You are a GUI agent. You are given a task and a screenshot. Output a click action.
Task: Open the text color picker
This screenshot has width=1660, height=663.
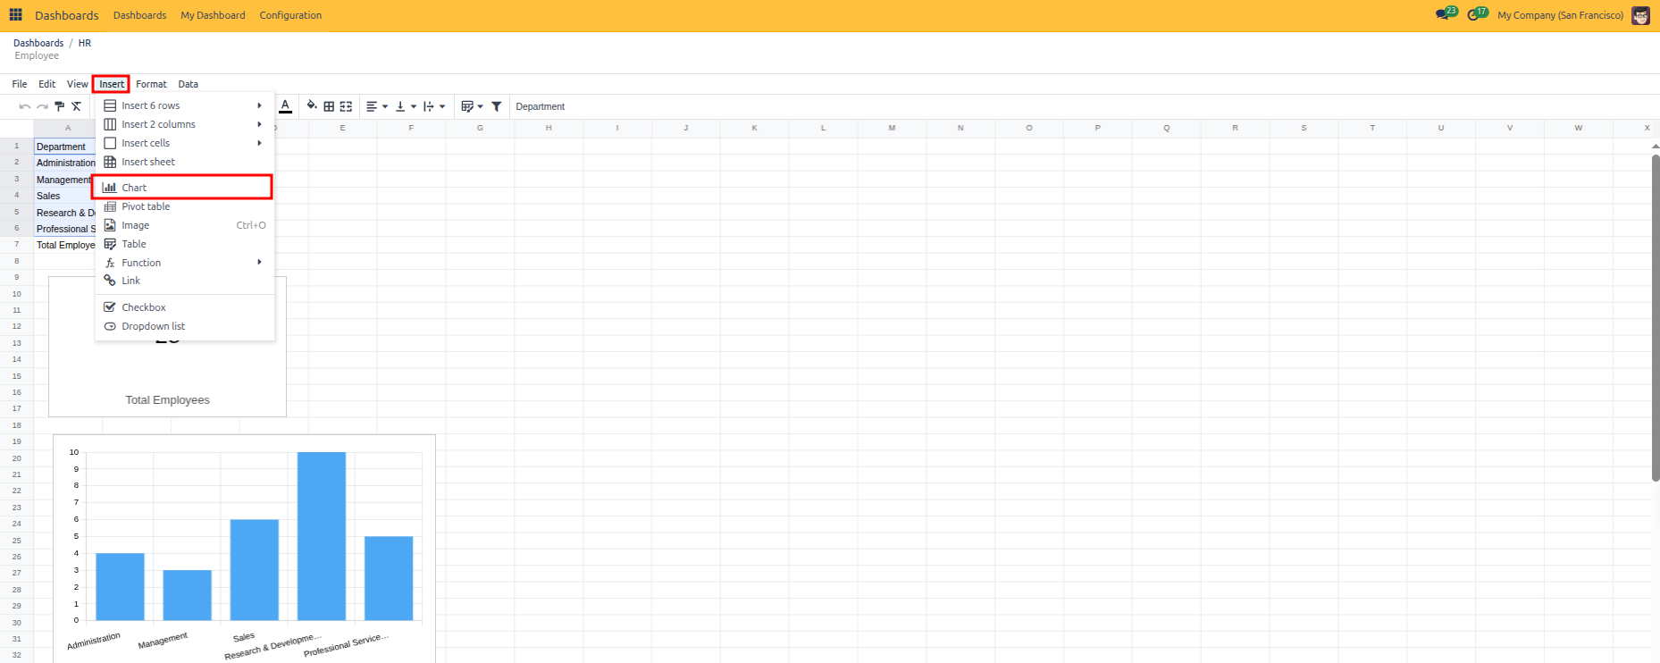click(x=285, y=106)
